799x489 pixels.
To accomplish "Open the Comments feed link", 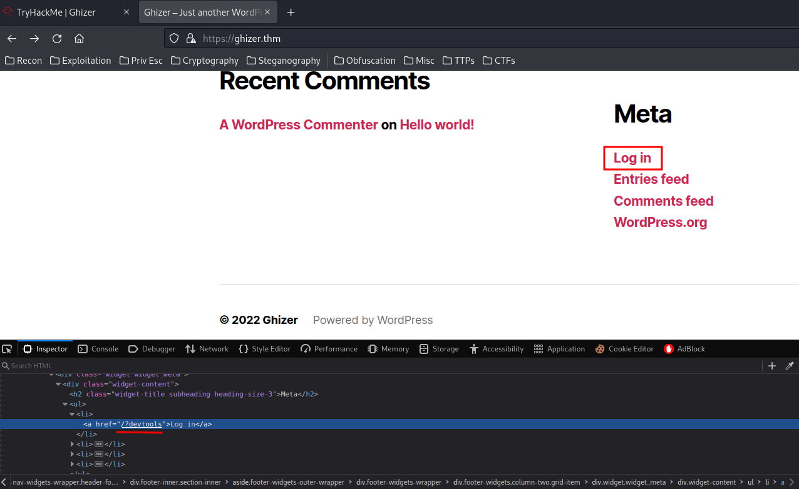I will 664,201.
